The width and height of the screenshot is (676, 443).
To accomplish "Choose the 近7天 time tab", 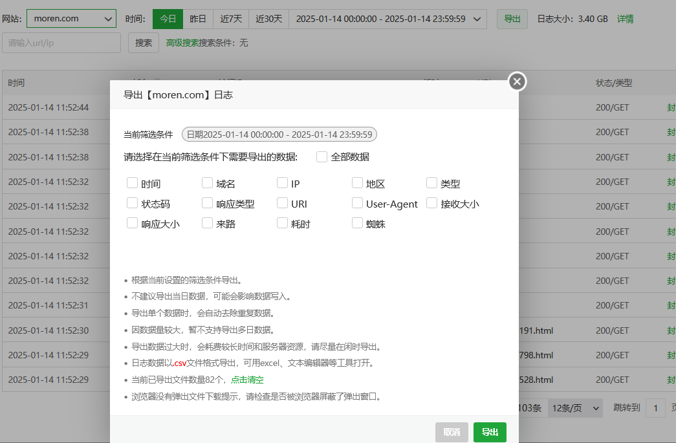I will (x=231, y=19).
